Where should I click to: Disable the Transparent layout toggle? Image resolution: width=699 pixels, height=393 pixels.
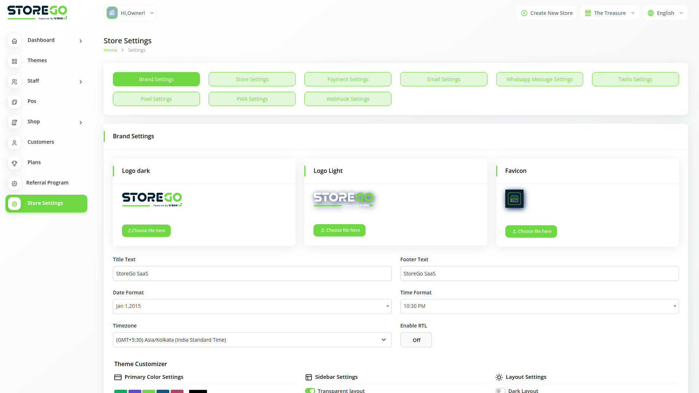click(x=310, y=390)
